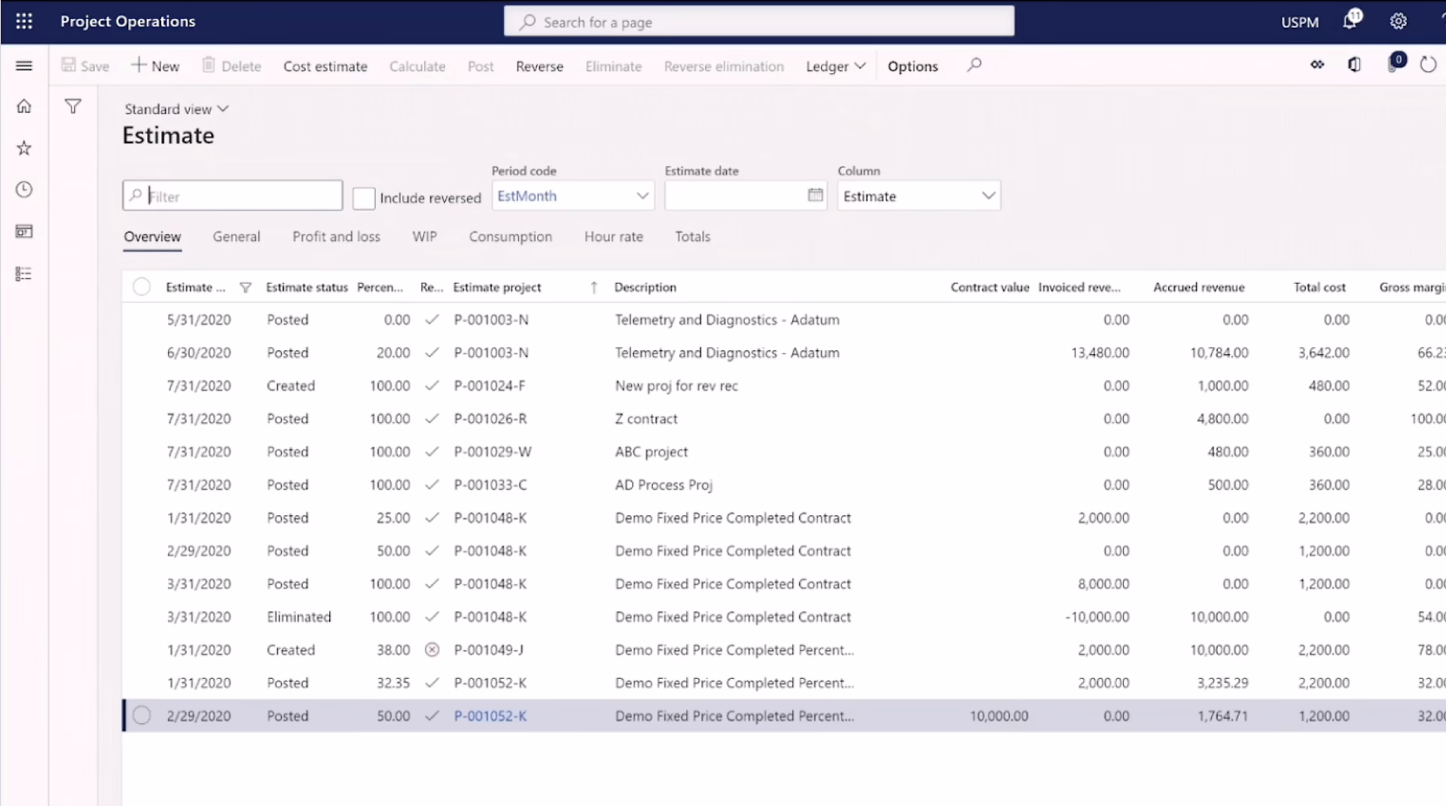Select all rows with the header circle

point(142,287)
